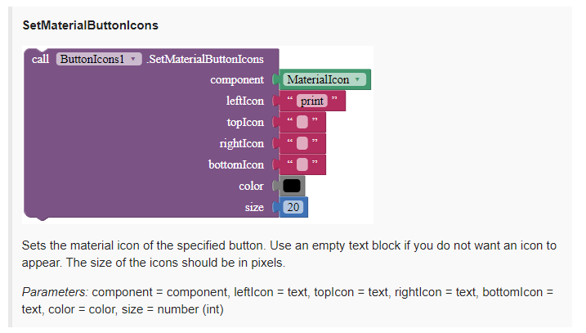Click the 'bottomIcon' parameter label
Image resolution: width=586 pixels, height=333 pixels.
point(236,165)
